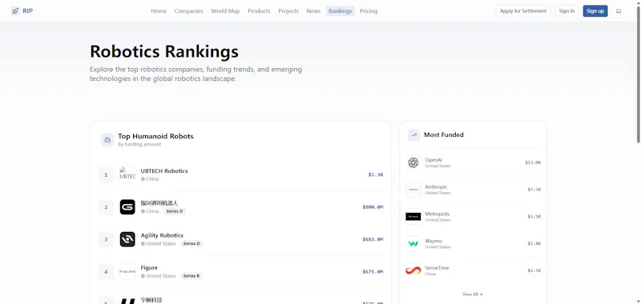The height and width of the screenshot is (304, 641).
Task: Open SenseTime name in Most Funded
Action: click(437, 268)
